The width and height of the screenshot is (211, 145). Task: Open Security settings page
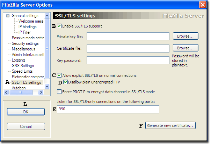coord(25,43)
